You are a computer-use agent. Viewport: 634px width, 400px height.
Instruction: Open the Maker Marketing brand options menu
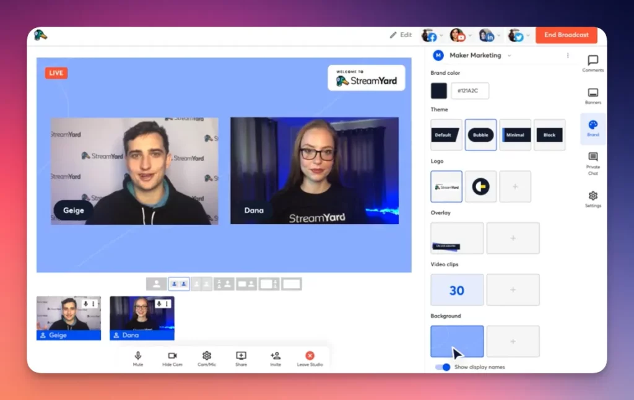pyautogui.click(x=568, y=55)
